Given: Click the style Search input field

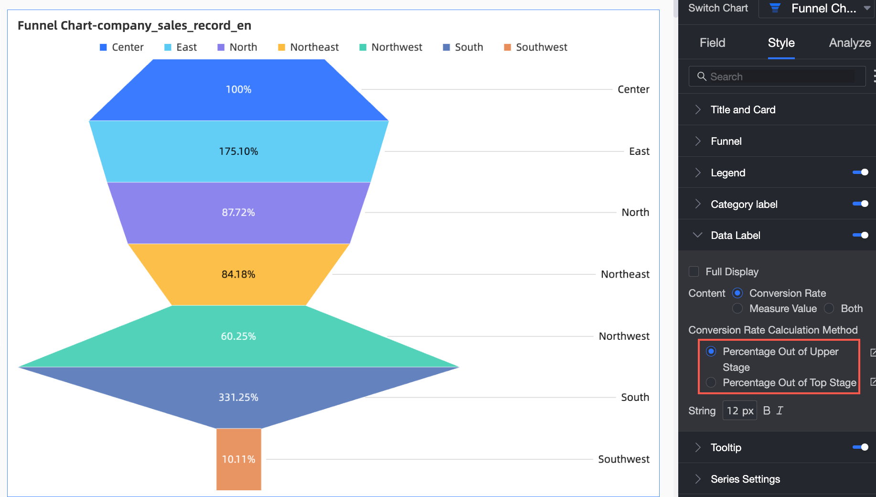Looking at the screenshot, I should tap(777, 76).
